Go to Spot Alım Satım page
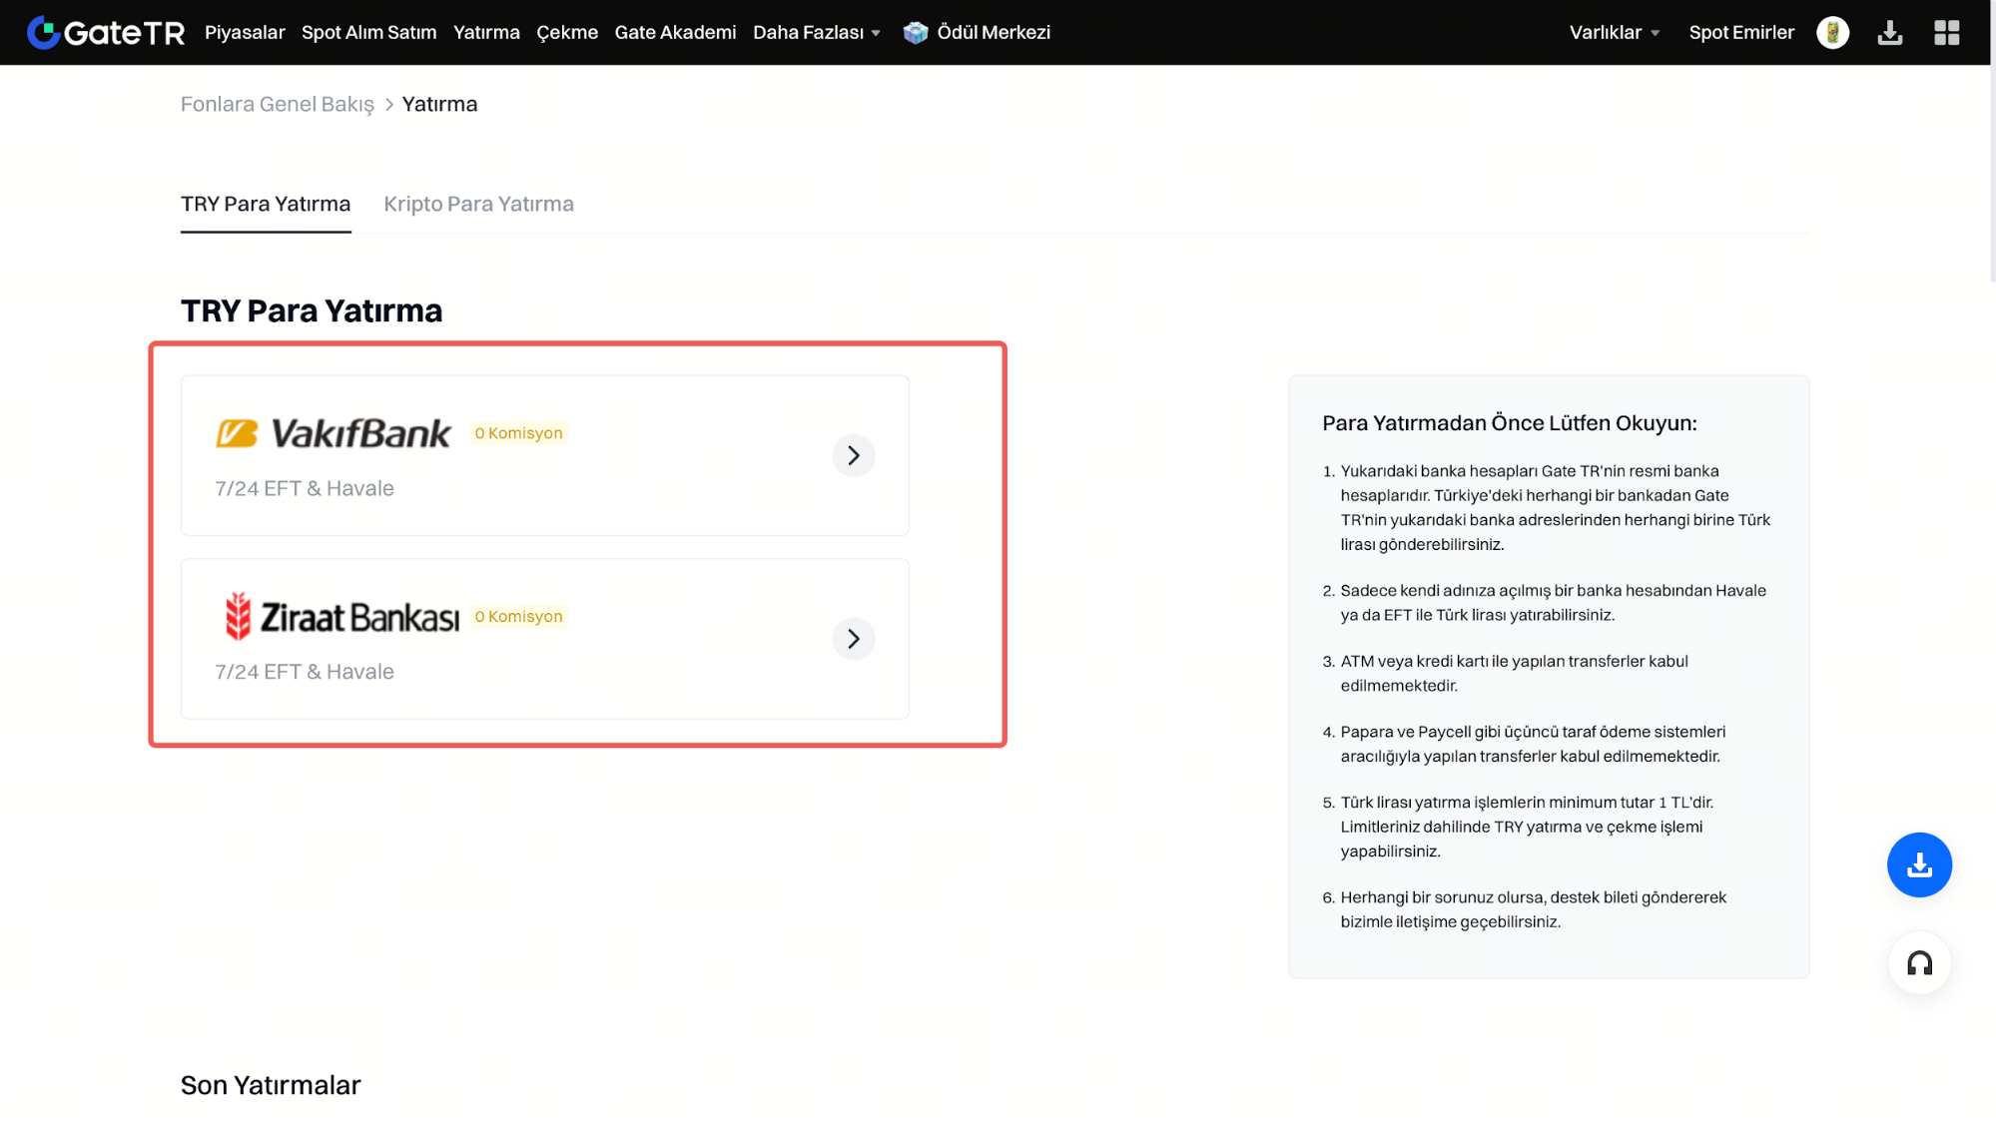 point(368,32)
